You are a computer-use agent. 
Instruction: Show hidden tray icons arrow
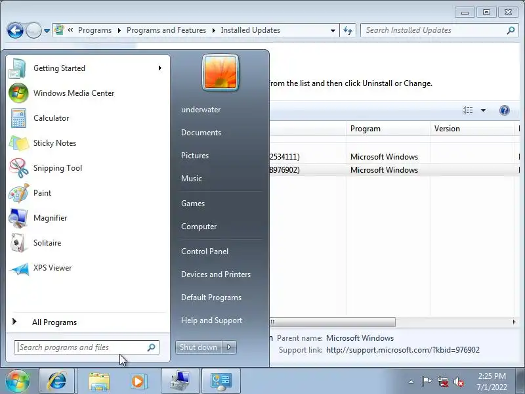coord(411,382)
